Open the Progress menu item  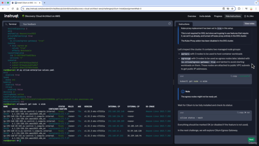click(218, 16)
